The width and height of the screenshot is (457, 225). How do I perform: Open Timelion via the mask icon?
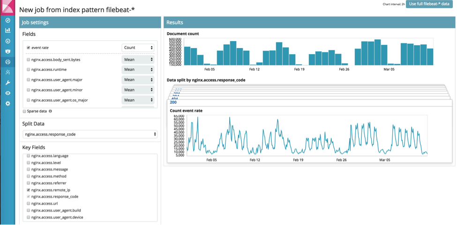tap(8, 51)
